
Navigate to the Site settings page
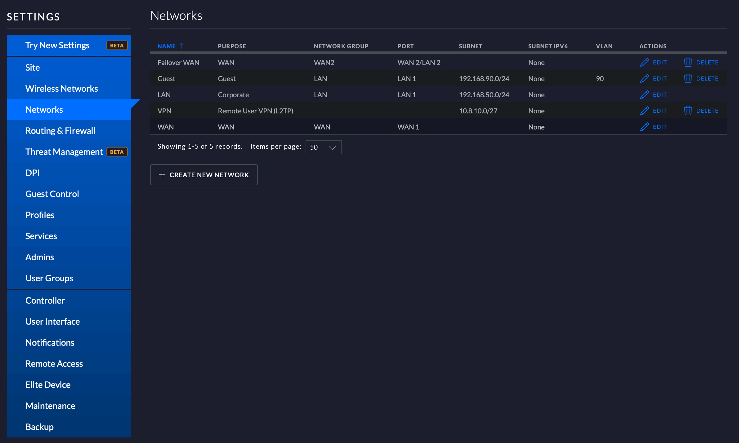pos(33,68)
